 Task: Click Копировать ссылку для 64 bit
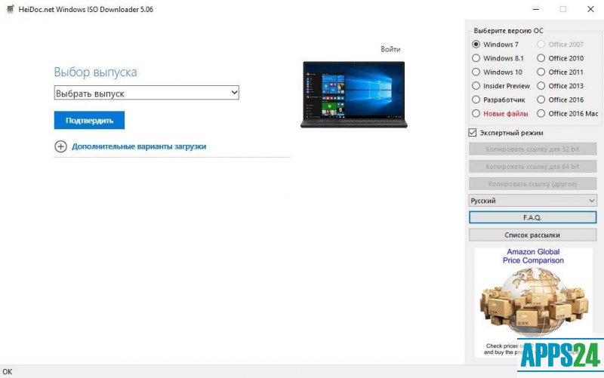[533, 166]
